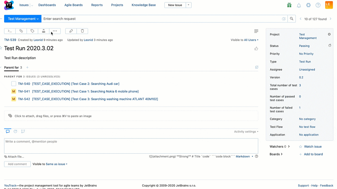Viewport: 337px width, 189px height.
Task: Click the paperclip attach icon
Action: coord(10,116)
